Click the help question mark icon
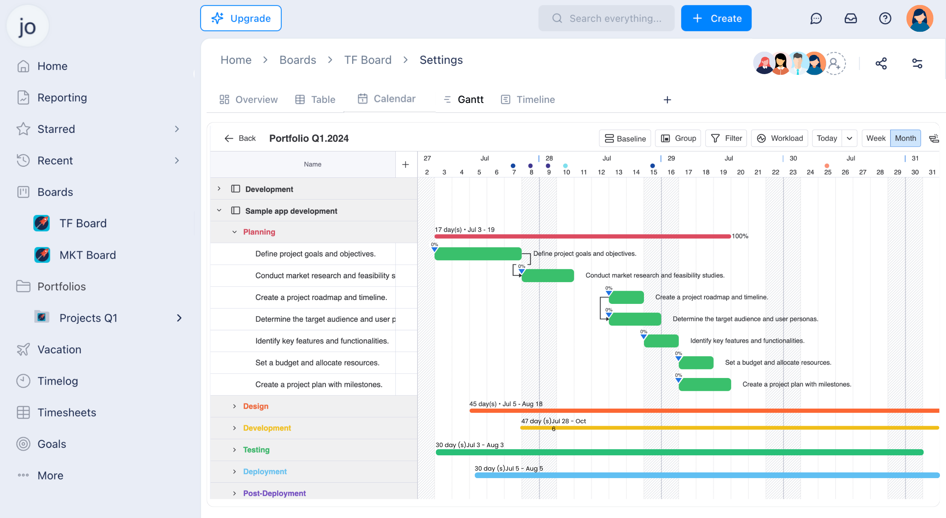946x518 pixels. [x=885, y=18]
